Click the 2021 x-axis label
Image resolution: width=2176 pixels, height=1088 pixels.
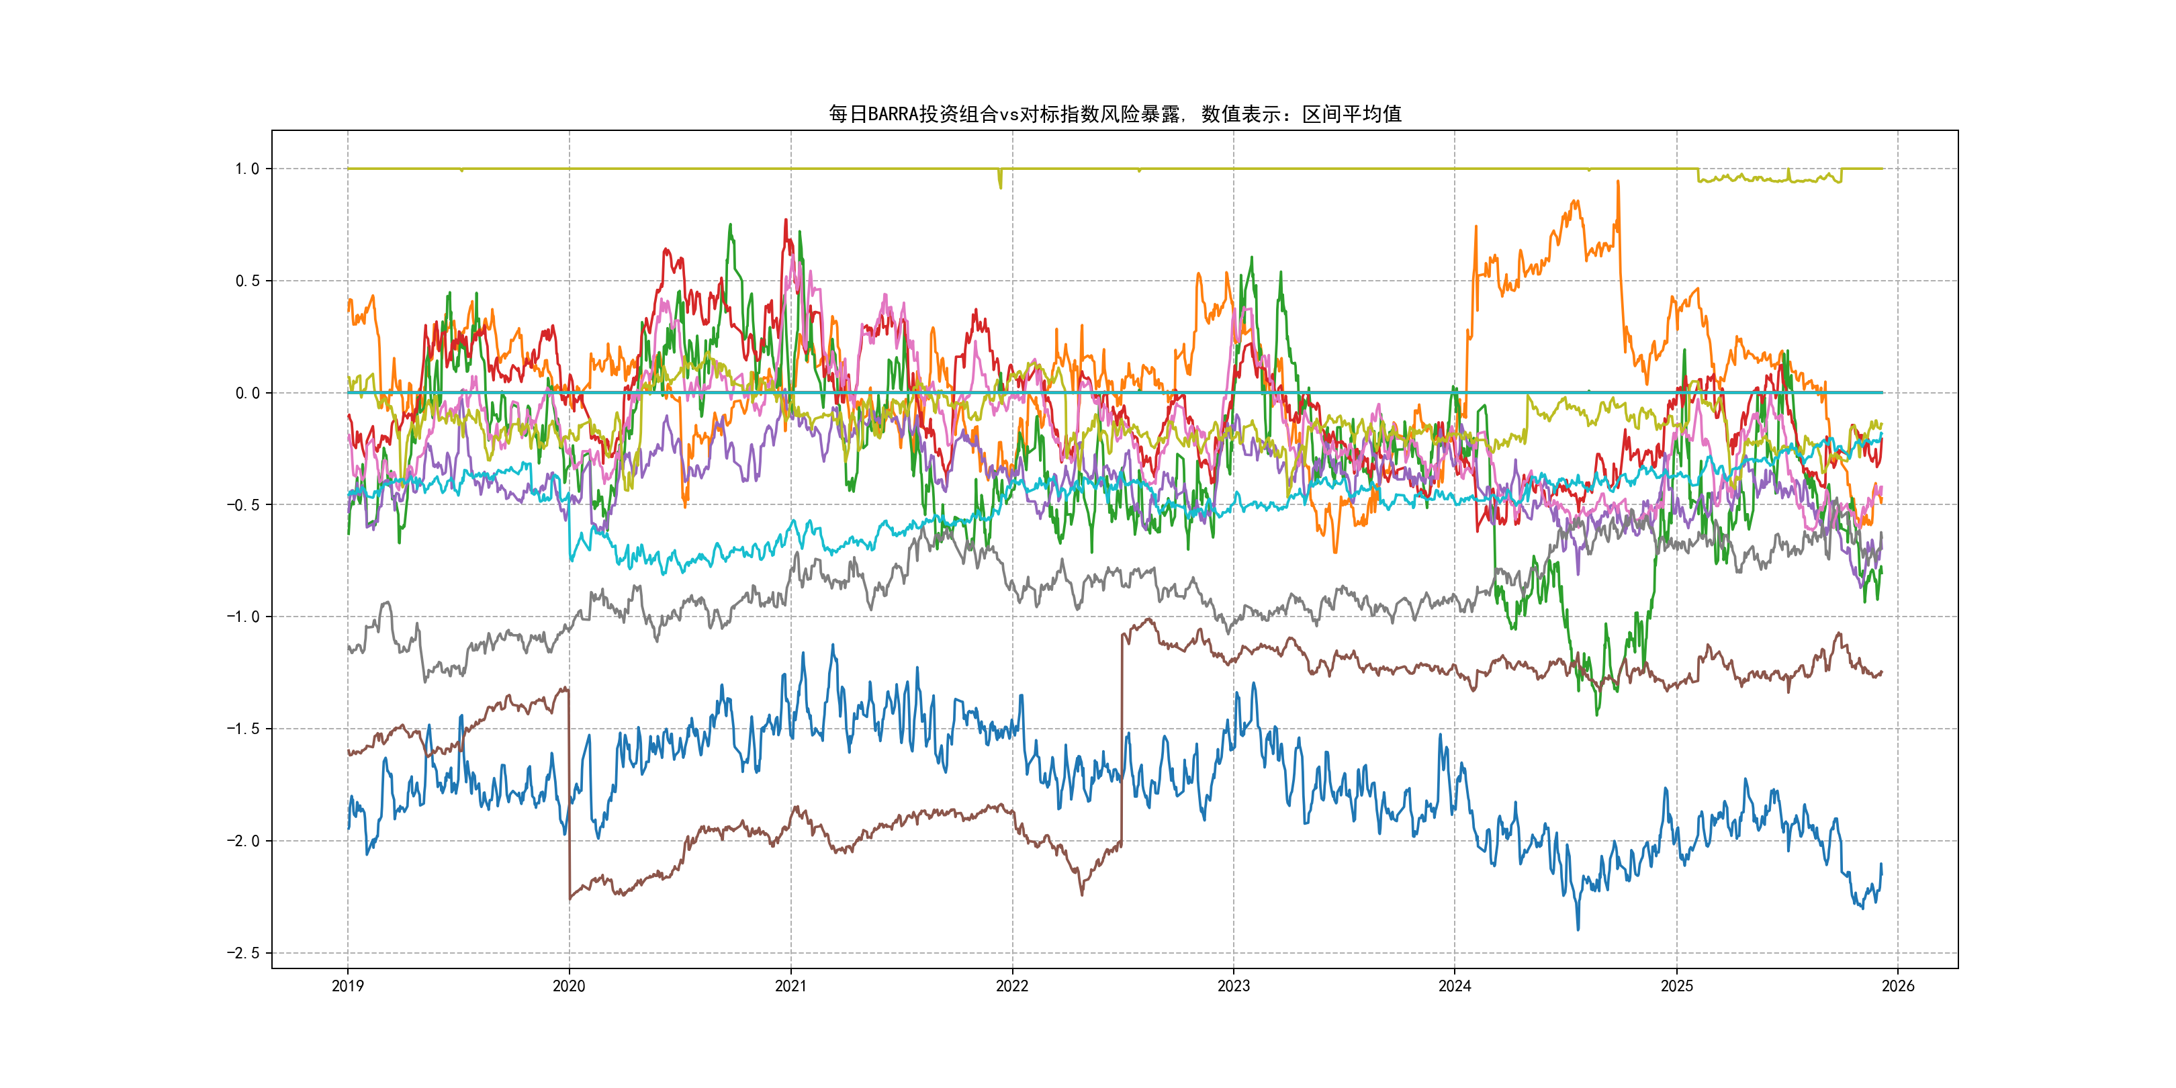[x=790, y=986]
